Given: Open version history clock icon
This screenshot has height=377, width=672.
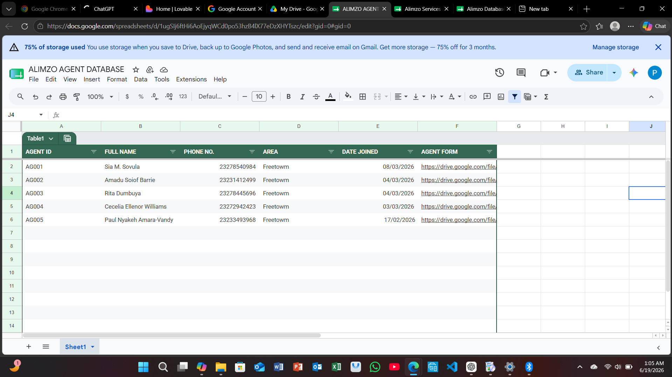Looking at the screenshot, I should pos(500,73).
